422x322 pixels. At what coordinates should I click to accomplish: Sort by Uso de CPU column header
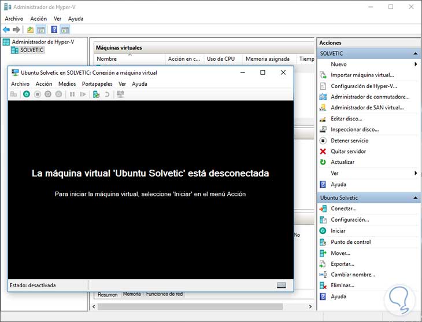click(x=223, y=59)
